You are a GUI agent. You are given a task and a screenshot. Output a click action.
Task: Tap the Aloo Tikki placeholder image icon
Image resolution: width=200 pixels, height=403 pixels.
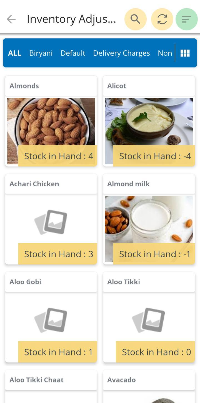(x=149, y=320)
